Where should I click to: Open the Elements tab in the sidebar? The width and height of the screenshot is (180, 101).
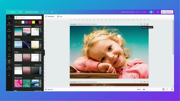(x=9, y=24)
